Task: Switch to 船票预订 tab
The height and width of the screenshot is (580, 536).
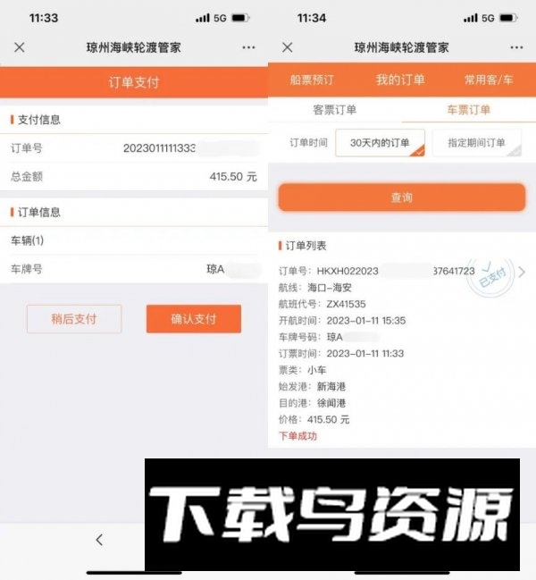Action: point(312,80)
